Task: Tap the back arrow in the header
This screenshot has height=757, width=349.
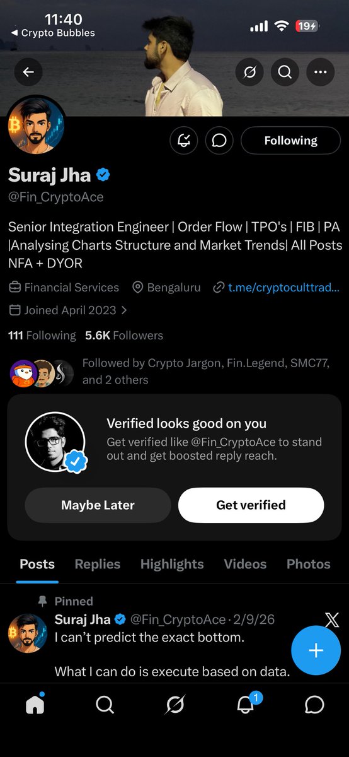Action: (x=28, y=72)
